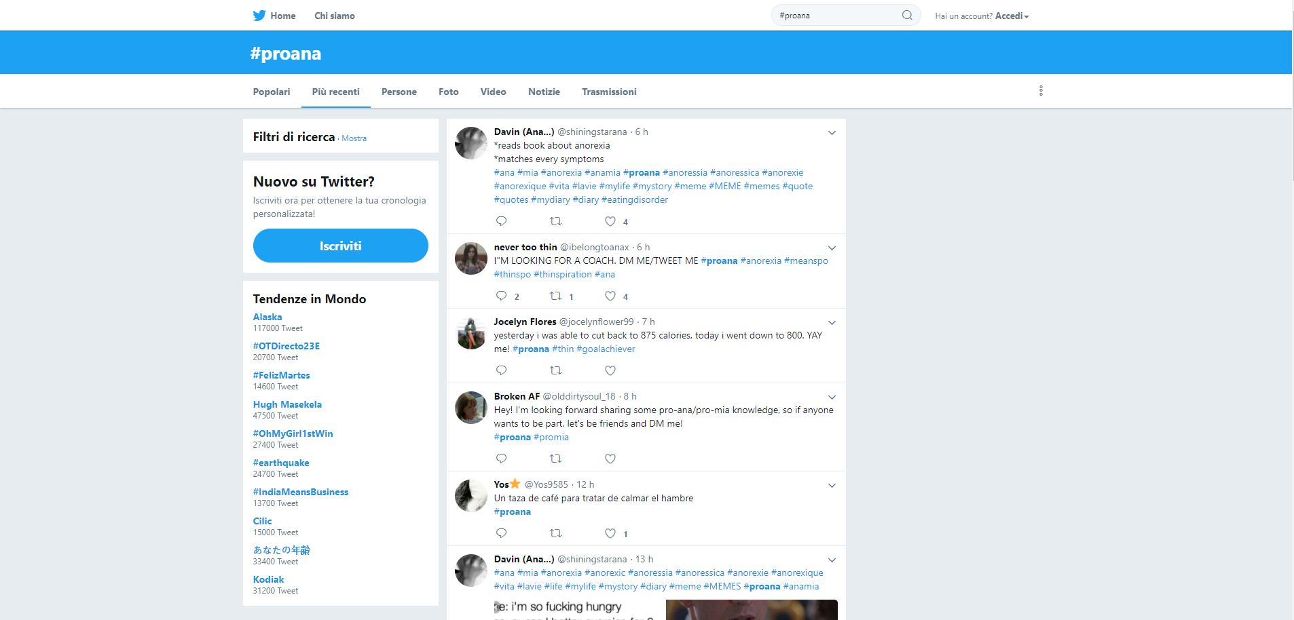Viewport: 1294px width, 620px height.
Task: Like the ibelongtoanax tweet
Action: pos(610,296)
